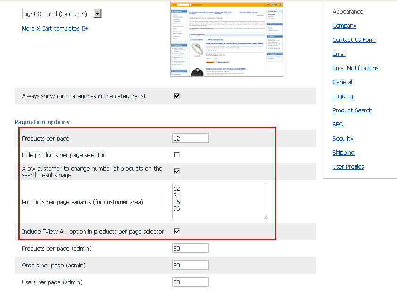
Task: Enable Hide products per page selector
Action: click(x=177, y=155)
